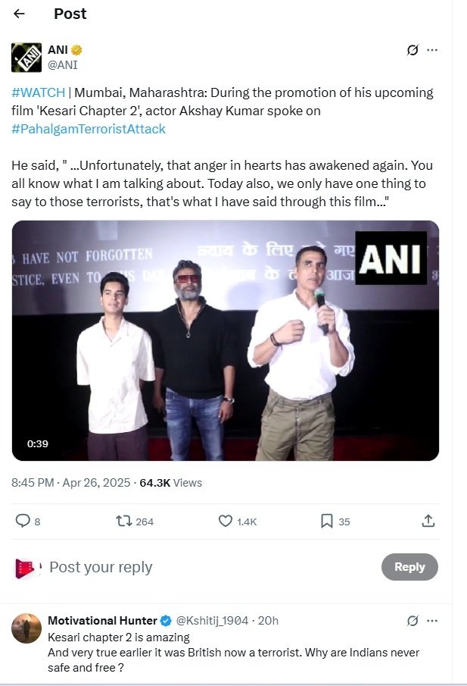Click the bookmark icon showing 35 saves
This screenshot has height=686, width=467.
[x=326, y=521]
